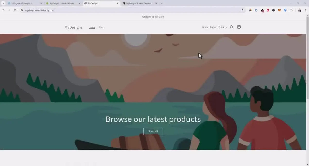Screen dimensions: 309x166
Task: Bookmark this page with the star icon
Action: (x=242, y=10)
